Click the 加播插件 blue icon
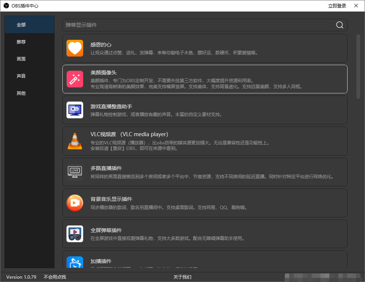Screen dimensions: 365x282 [x=75, y=262]
